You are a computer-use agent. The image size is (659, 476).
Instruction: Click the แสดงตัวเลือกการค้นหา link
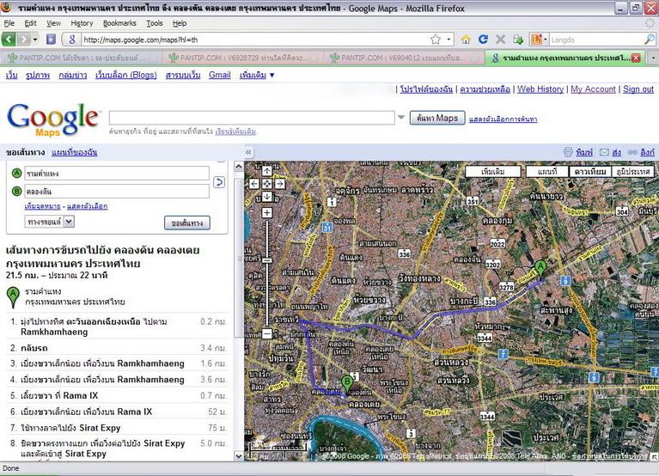(503, 119)
